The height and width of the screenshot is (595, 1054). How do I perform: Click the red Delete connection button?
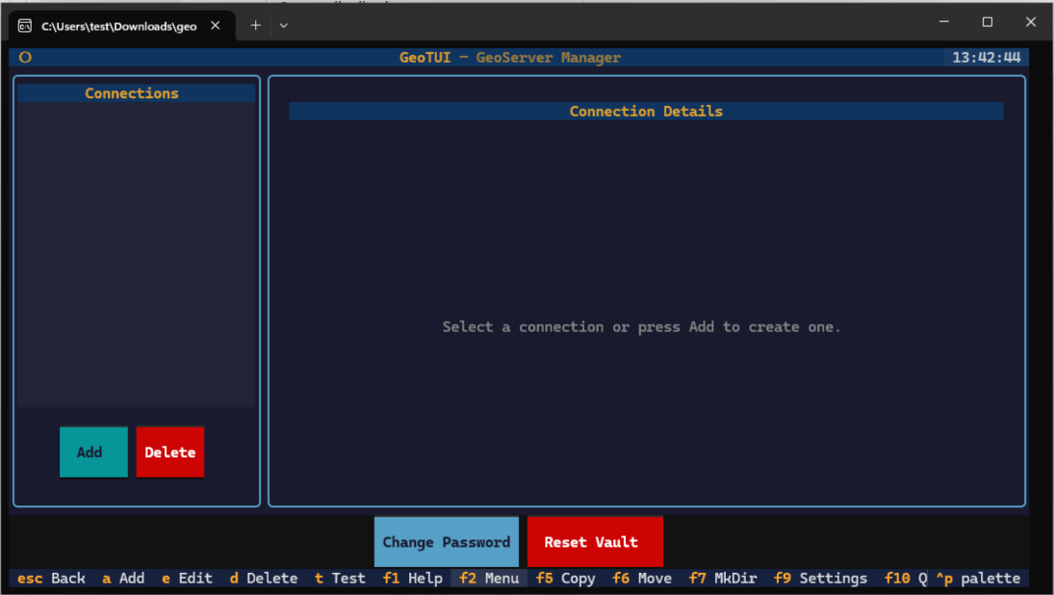click(x=170, y=452)
